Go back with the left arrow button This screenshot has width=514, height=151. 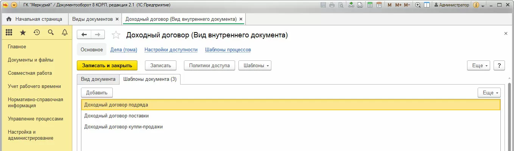[84, 35]
